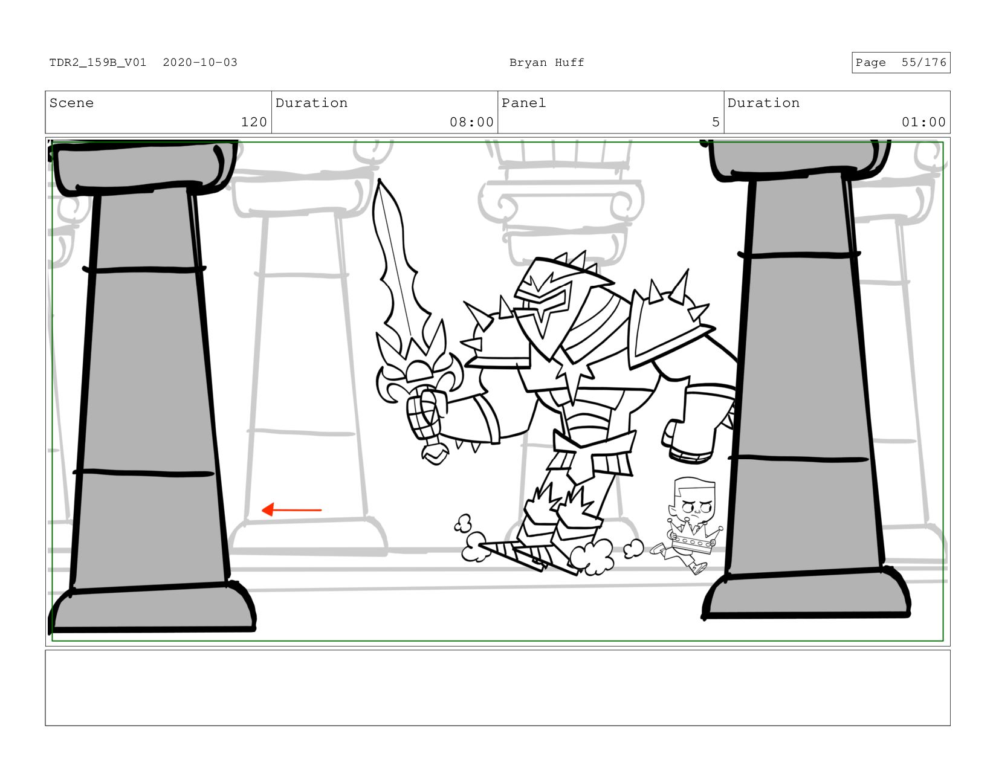Screen dimensions: 996x771
Task: Click the artist name Bryan Huff
Action: tap(546, 62)
